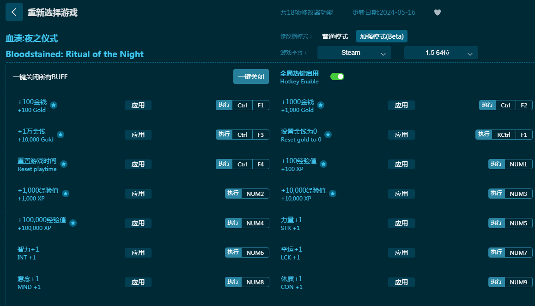Open the 1.5 64位 version dropdown
535x306 pixels.
coord(441,53)
